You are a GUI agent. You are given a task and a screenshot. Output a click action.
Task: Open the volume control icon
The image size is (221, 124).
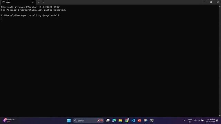coord(199,121)
